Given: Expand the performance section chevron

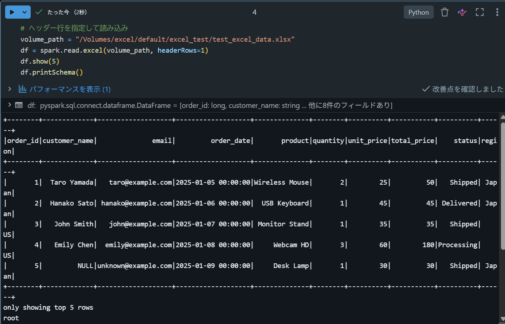Looking at the screenshot, I should coord(10,89).
